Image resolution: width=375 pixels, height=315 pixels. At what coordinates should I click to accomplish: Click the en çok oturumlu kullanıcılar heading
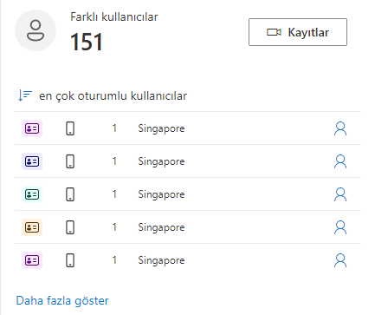[113, 96]
